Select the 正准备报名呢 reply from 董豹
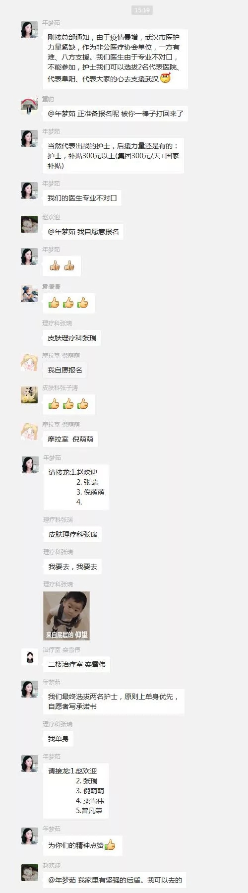The width and height of the screenshot is (248, 893). (116, 114)
